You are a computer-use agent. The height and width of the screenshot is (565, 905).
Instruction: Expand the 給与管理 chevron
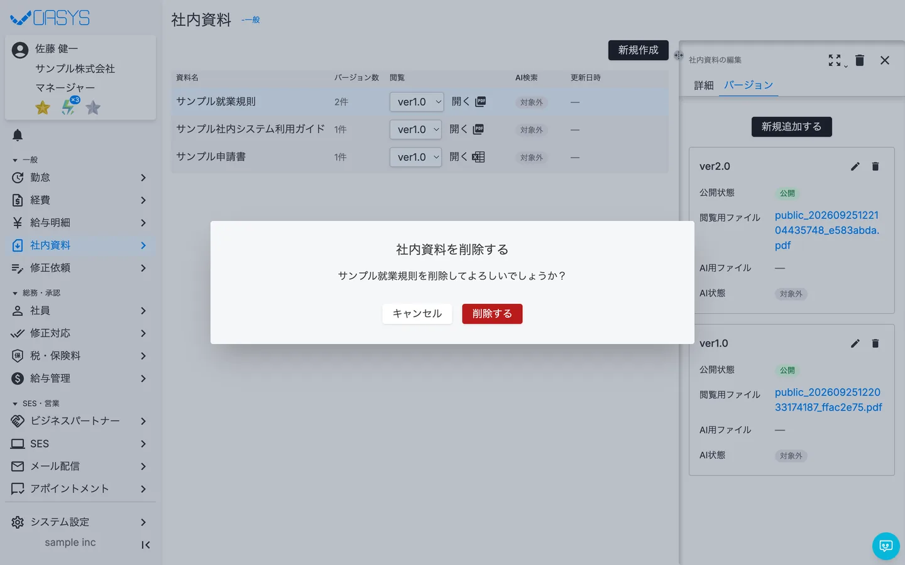point(143,379)
